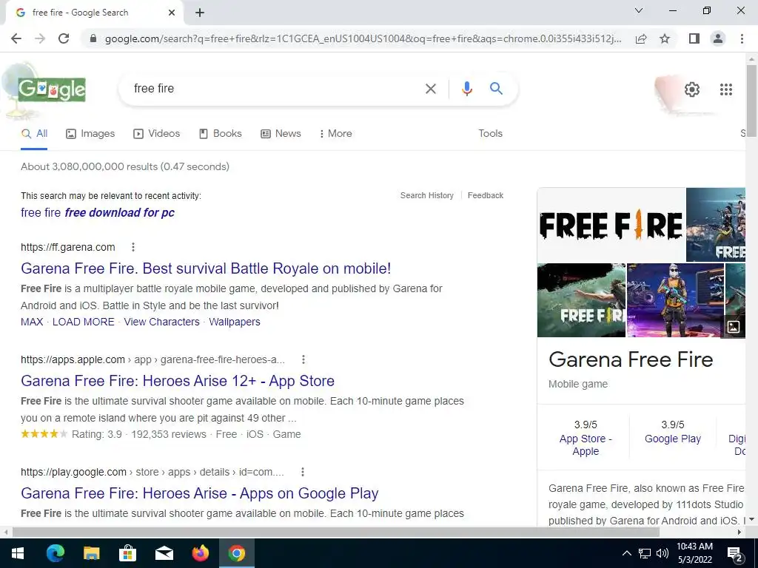Viewport: 758px width, 568px height.
Task: Open options for play.google.com result
Action: click(303, 473)
